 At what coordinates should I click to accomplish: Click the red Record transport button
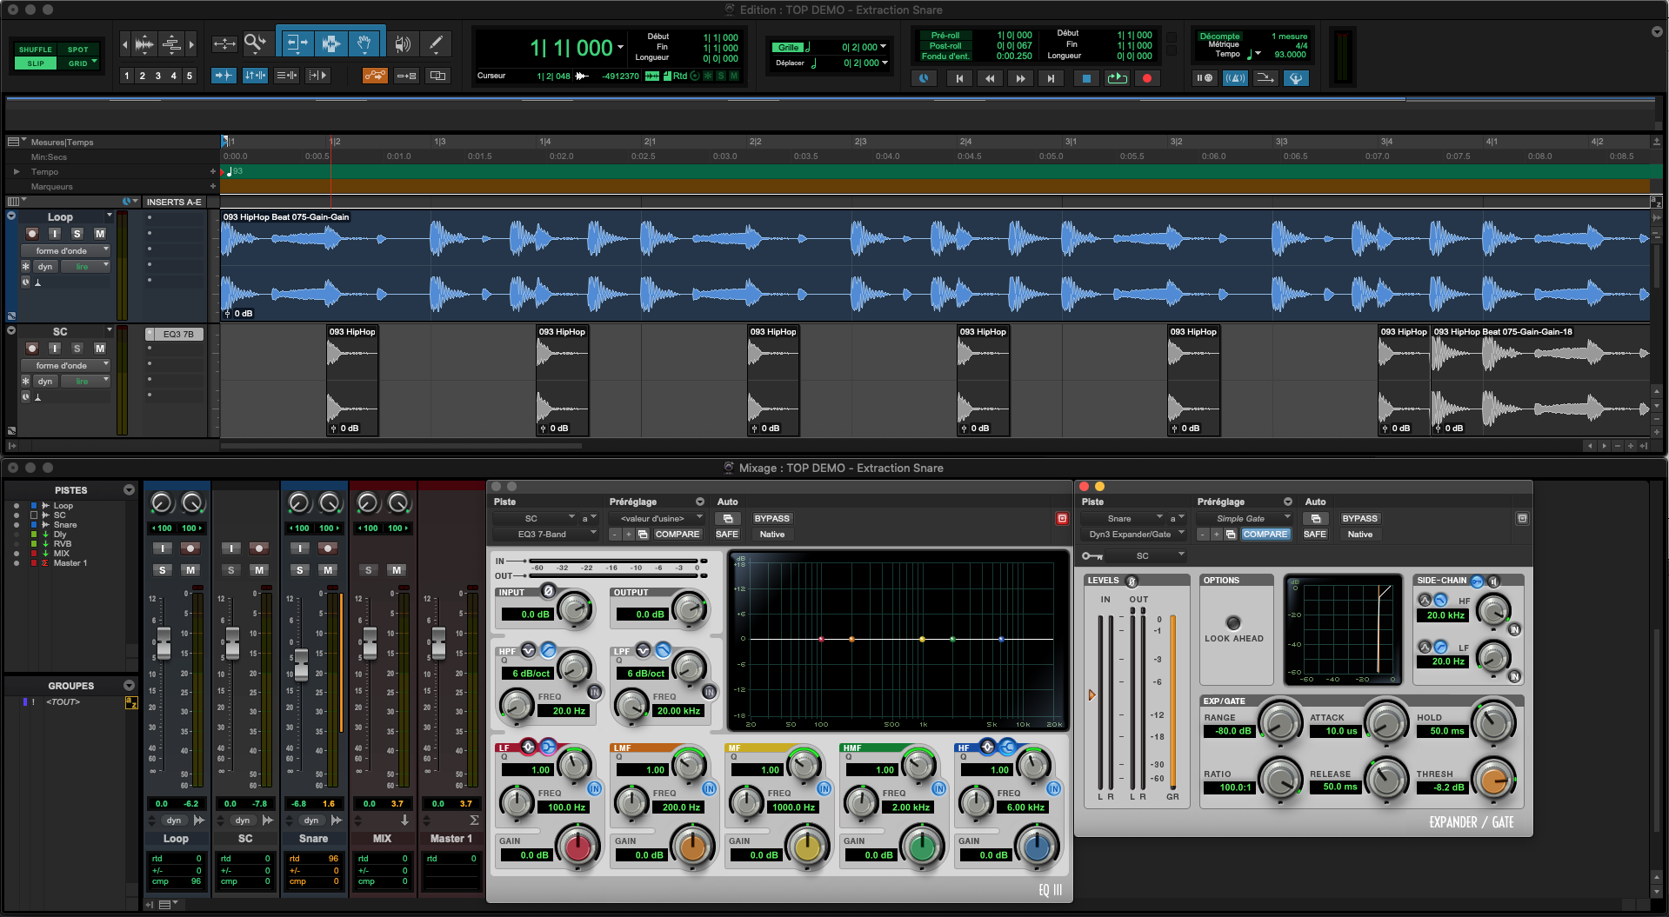(x=1147, y=78)
